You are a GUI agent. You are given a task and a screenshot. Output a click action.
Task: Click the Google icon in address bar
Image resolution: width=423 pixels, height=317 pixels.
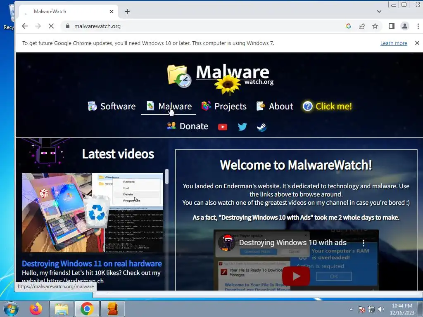point(349,26)
